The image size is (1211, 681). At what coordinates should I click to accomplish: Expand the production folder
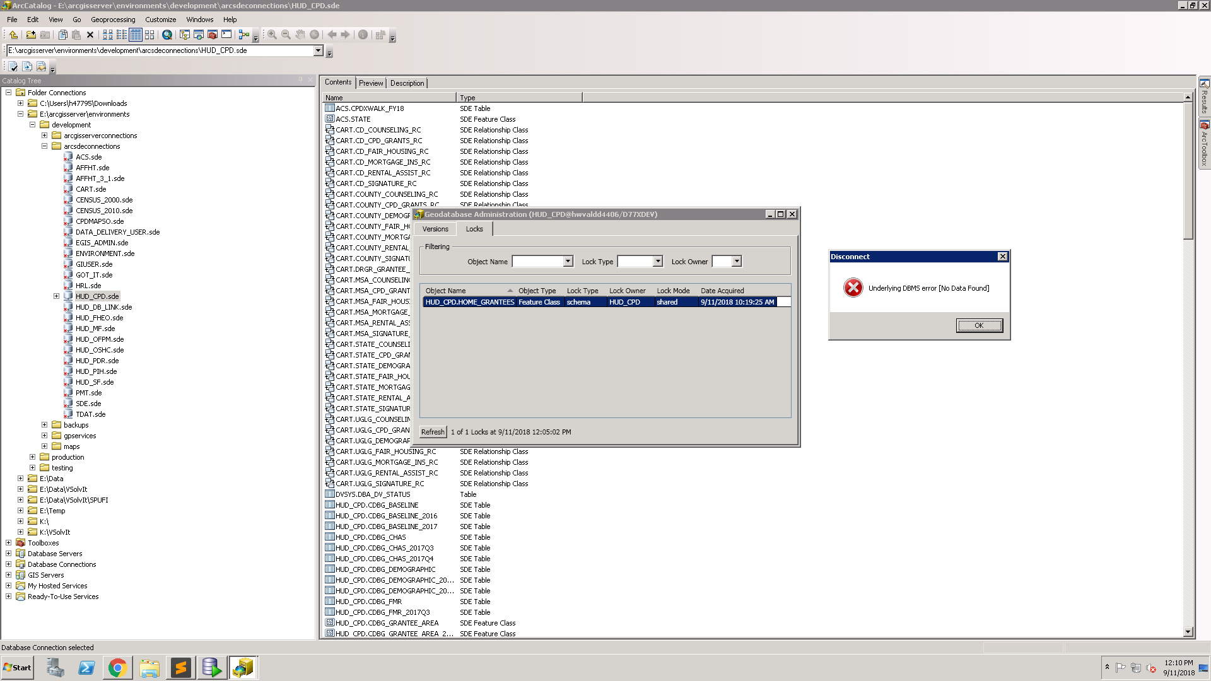(32, 457)
